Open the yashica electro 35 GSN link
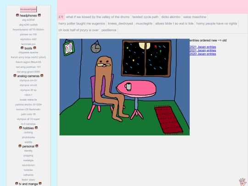 28,105
